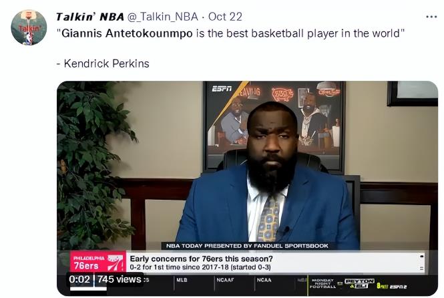Click the Peyton & Eli promo logo
Image resolution: width=444 pixels, height=298 pixels.
tap(360, 283)
